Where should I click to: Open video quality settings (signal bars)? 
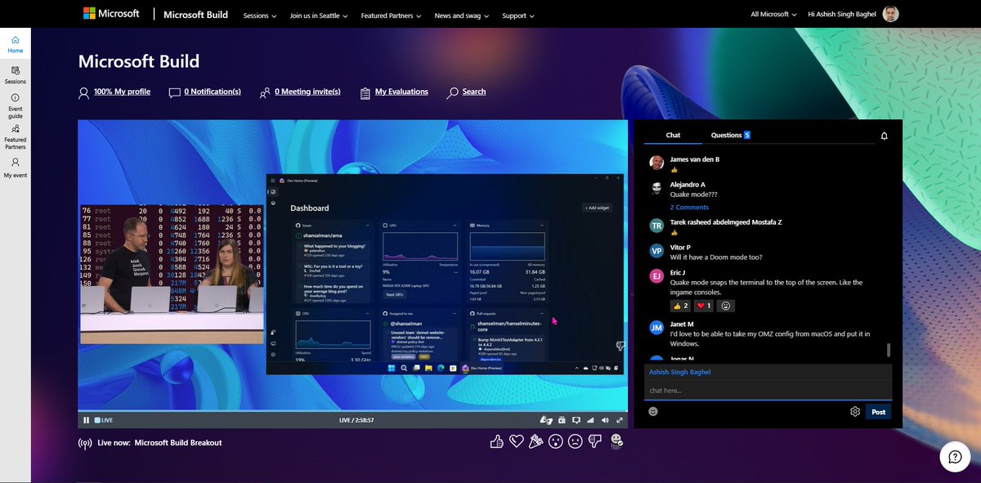[590, 420]
